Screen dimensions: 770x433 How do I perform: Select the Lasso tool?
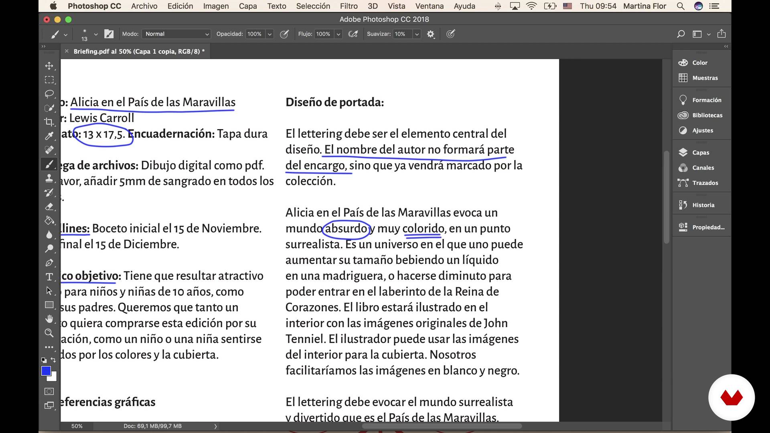click(49, 94)
